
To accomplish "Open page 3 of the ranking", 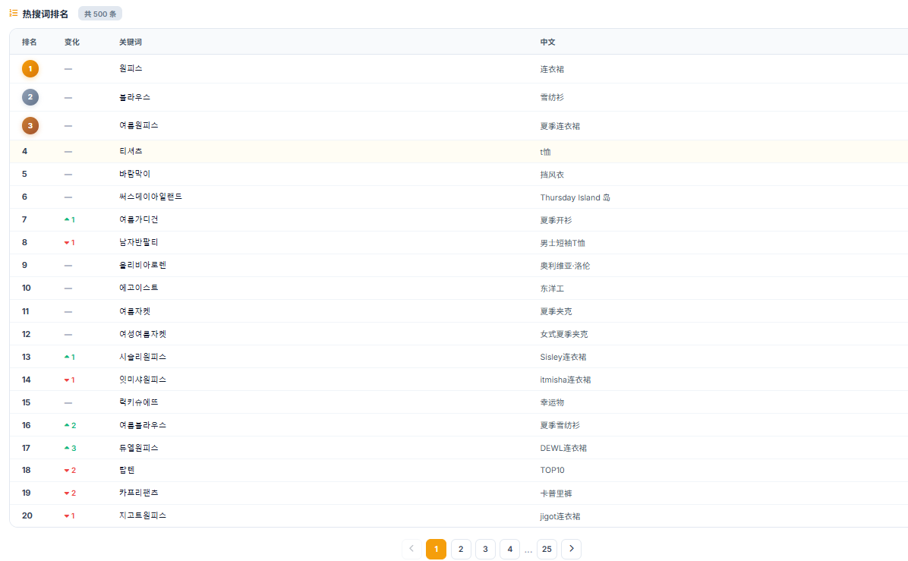I will 485,549.
